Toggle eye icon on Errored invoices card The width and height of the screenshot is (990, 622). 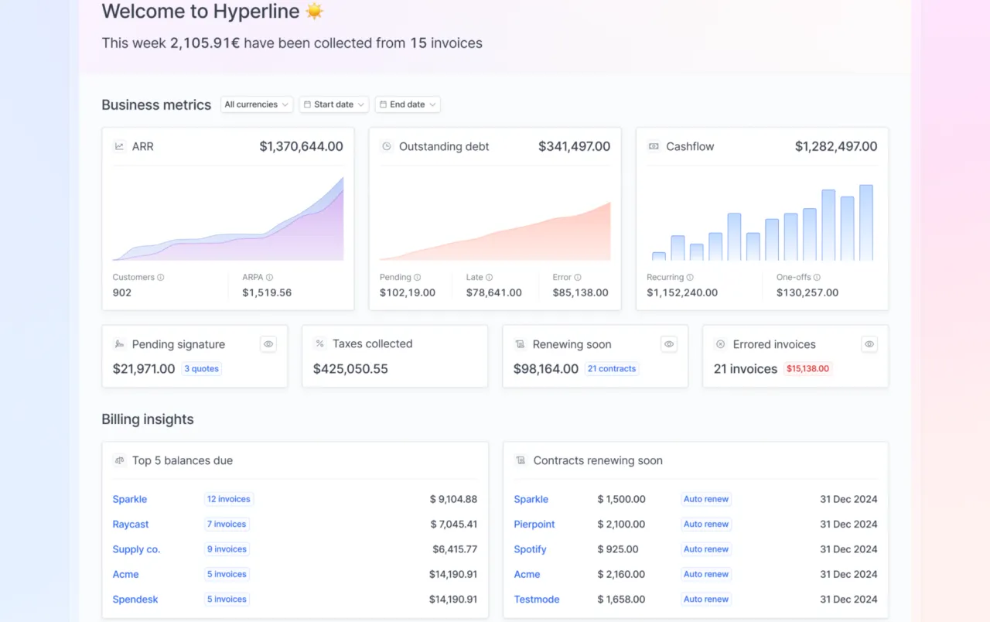(x=869, y=344)
